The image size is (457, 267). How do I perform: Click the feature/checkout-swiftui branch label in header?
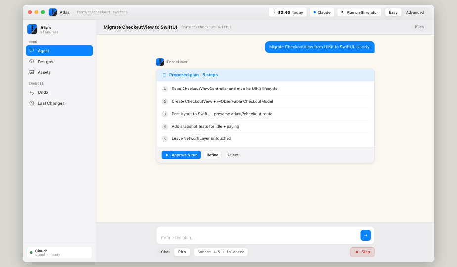pyautogui.click(x=206, y=27)
